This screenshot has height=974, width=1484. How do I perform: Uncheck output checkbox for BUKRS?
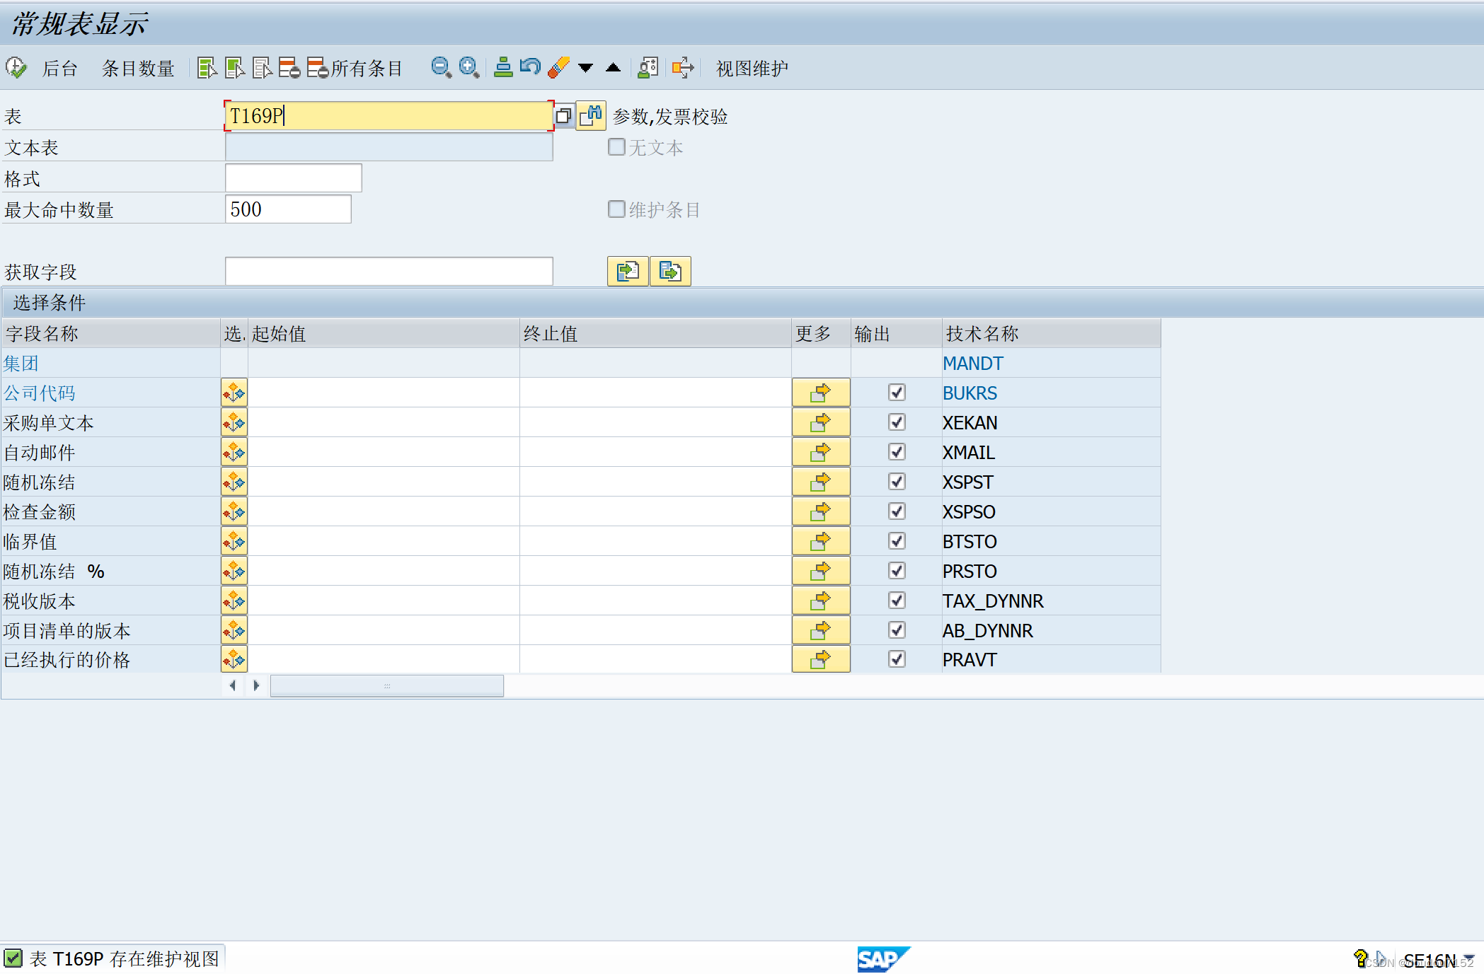pyautogui.click(x=897, y=393)
